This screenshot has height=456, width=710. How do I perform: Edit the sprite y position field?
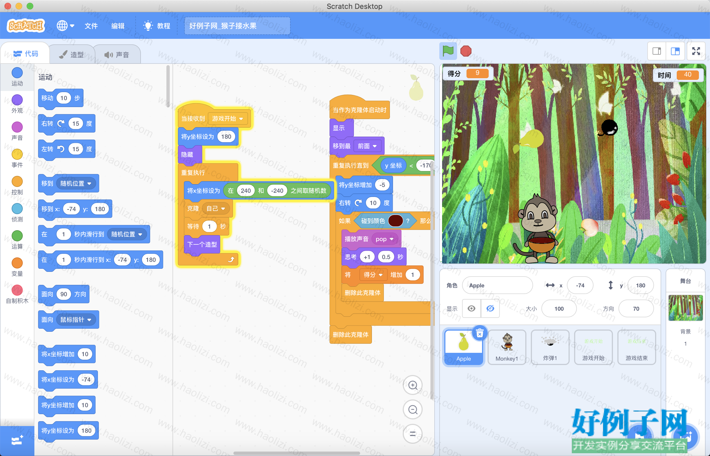640,285
